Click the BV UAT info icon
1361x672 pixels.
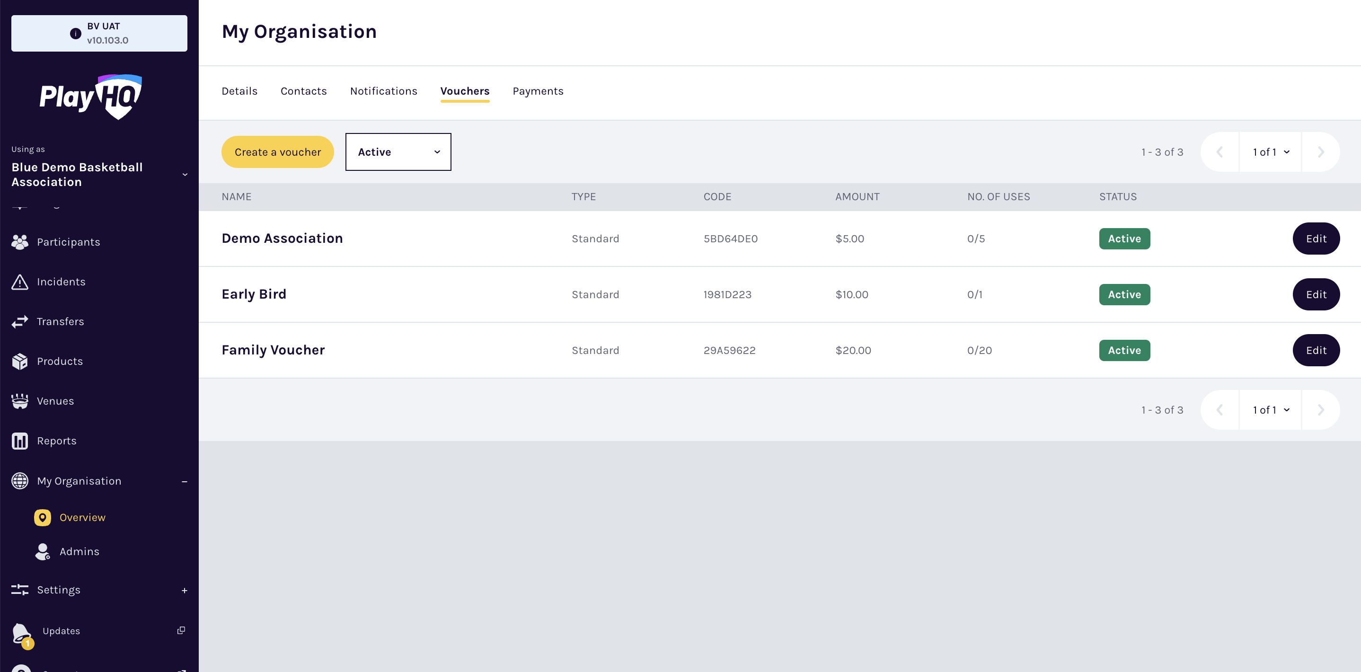76,33
